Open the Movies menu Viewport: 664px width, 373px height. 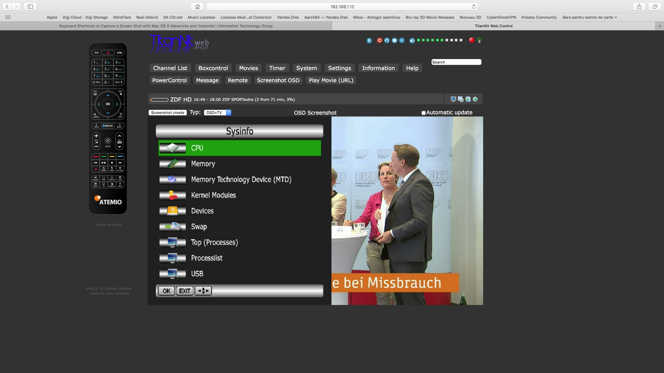[248, 68]
